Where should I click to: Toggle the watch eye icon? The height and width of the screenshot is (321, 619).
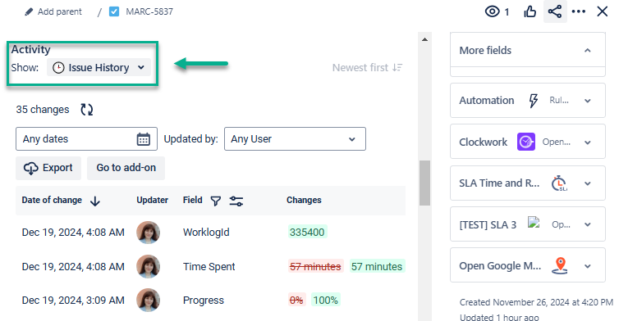click(492, 11)
